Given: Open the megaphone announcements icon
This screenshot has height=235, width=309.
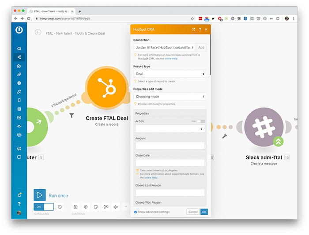Looking at the screenshot, I should tap(19, 149).
